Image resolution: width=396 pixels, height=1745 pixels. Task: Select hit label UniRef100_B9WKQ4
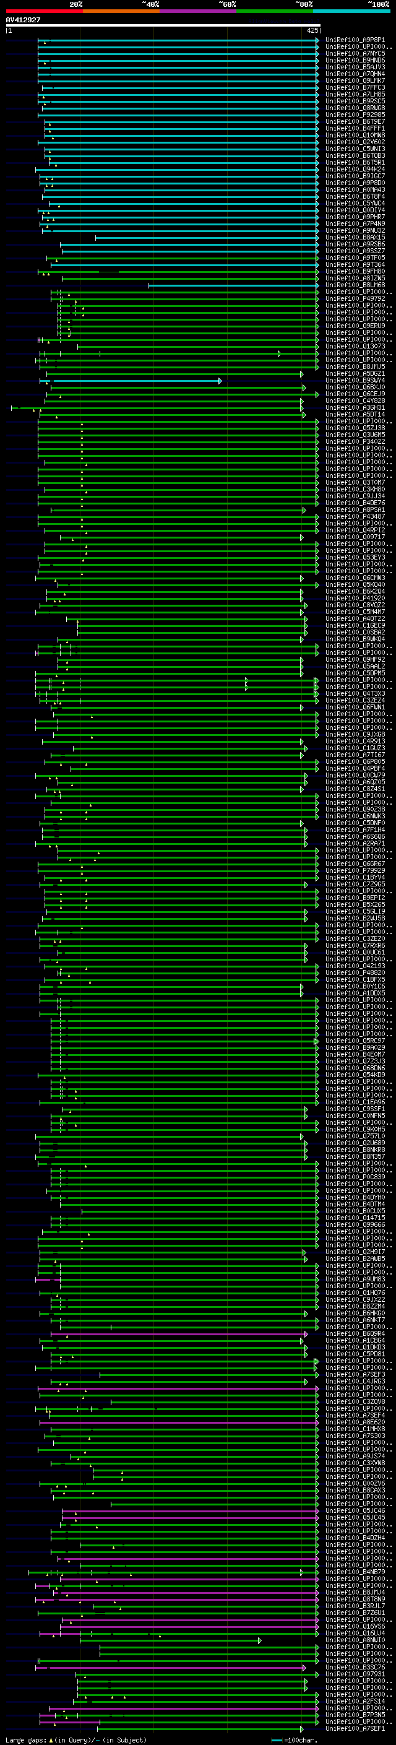(355, 639)
